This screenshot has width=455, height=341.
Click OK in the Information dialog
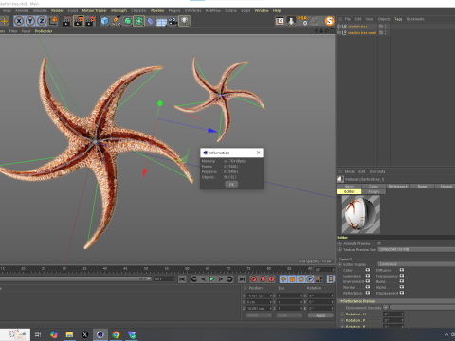point(231,184)
